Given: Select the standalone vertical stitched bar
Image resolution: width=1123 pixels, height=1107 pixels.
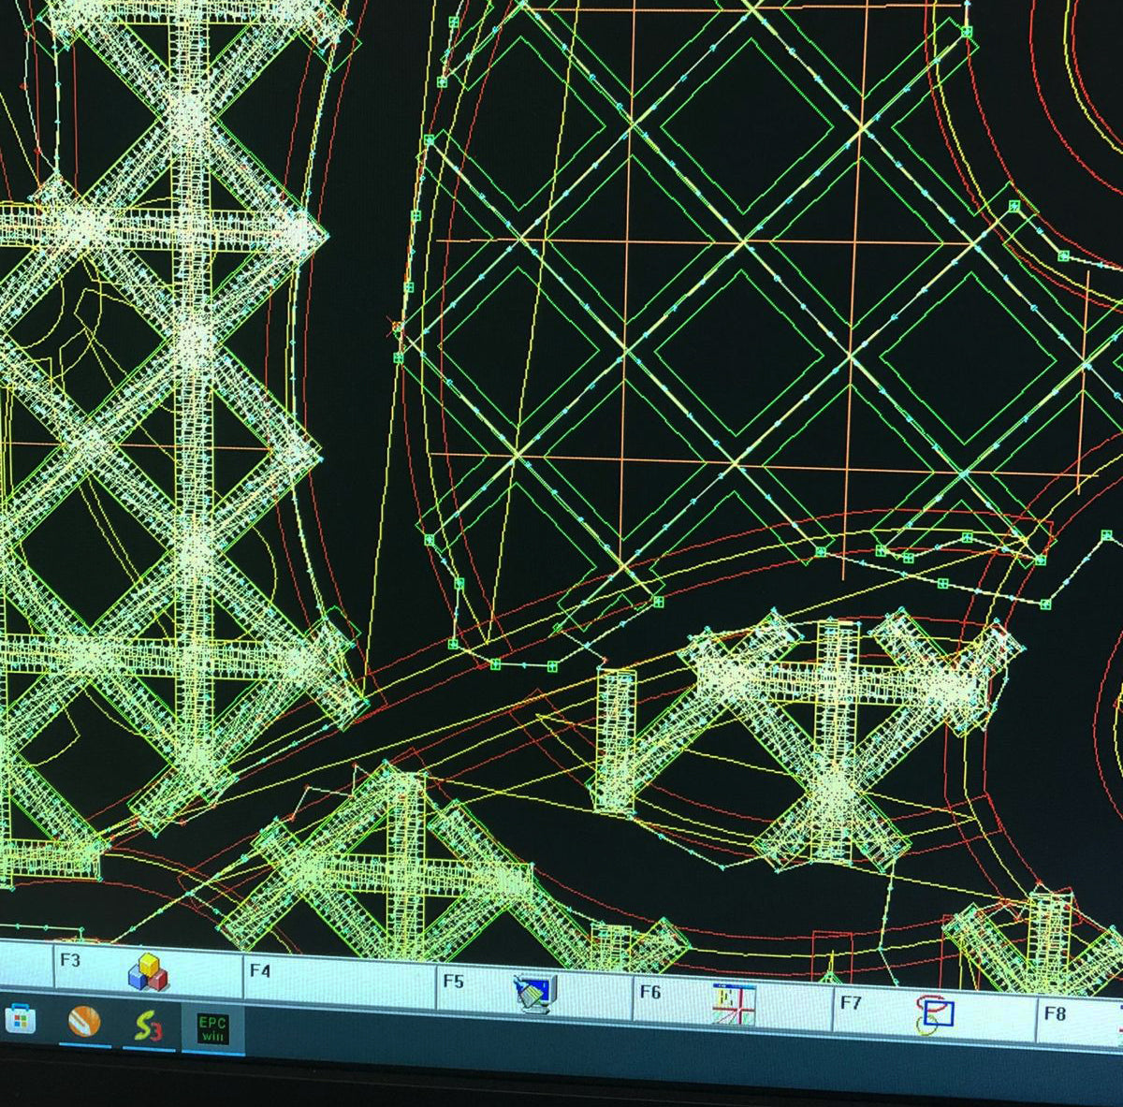Looking at the screenshot, I should tap(615, 739).
